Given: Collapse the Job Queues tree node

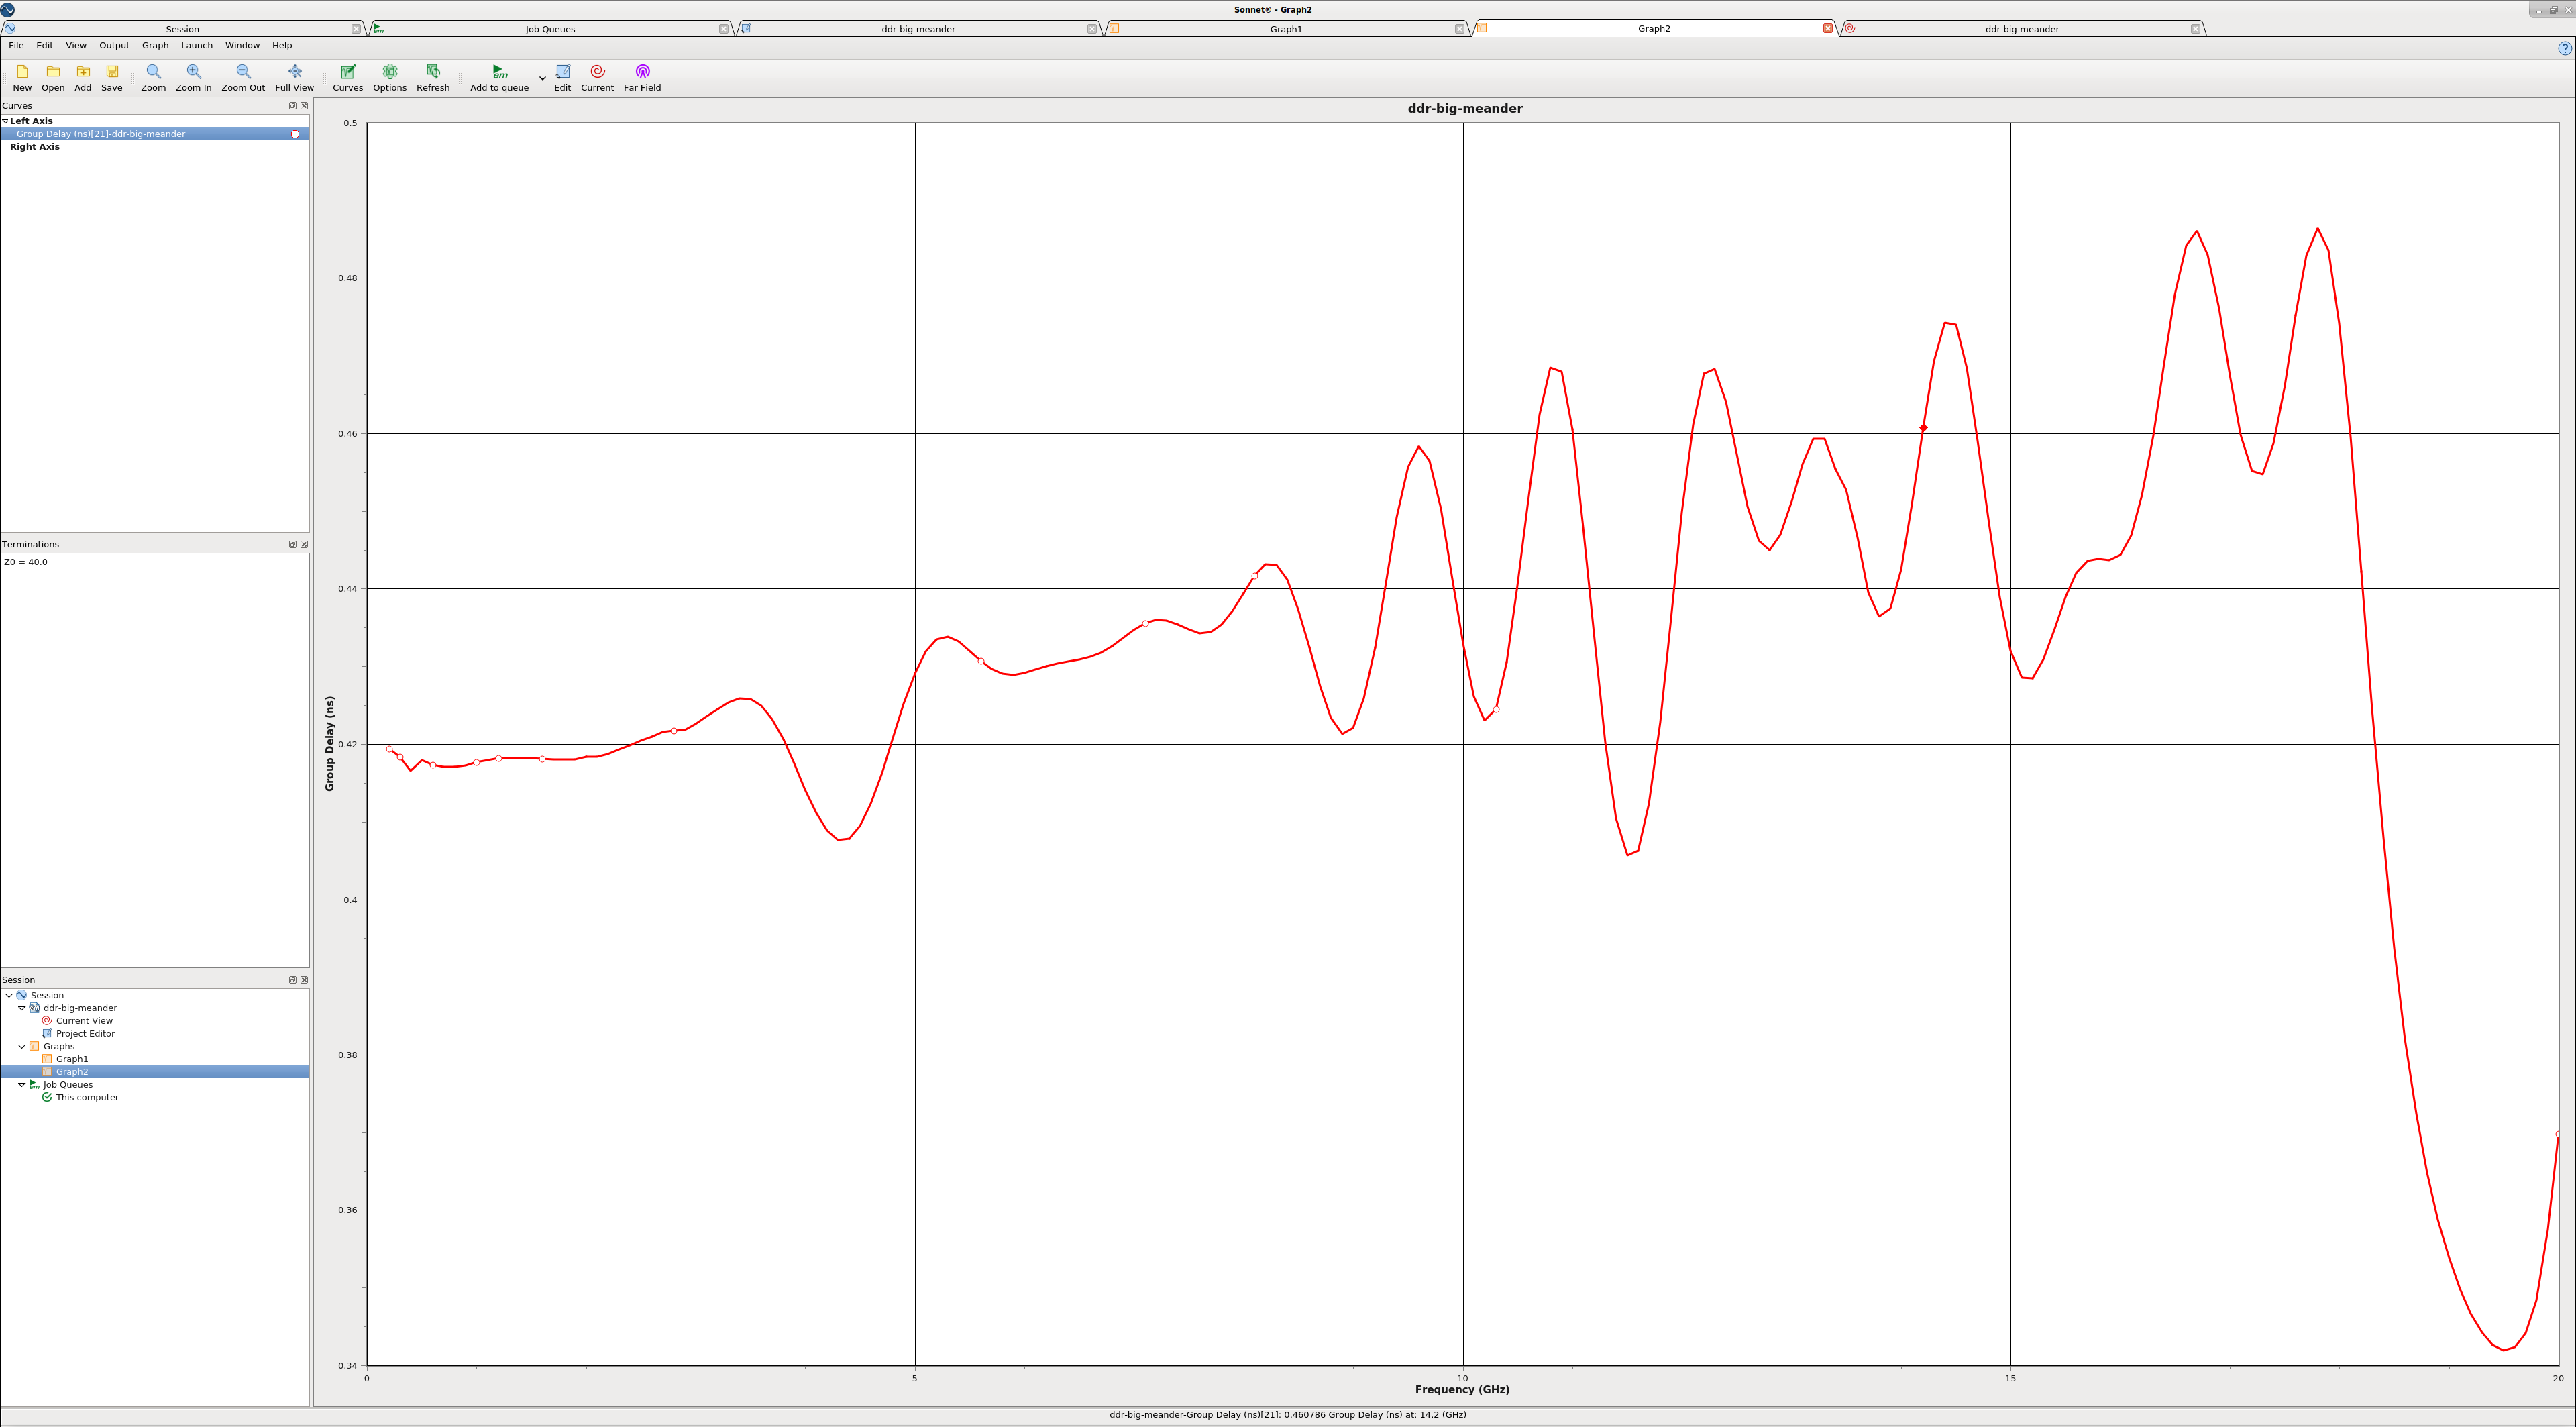Looking at the screenshot, I should 22,1085.
